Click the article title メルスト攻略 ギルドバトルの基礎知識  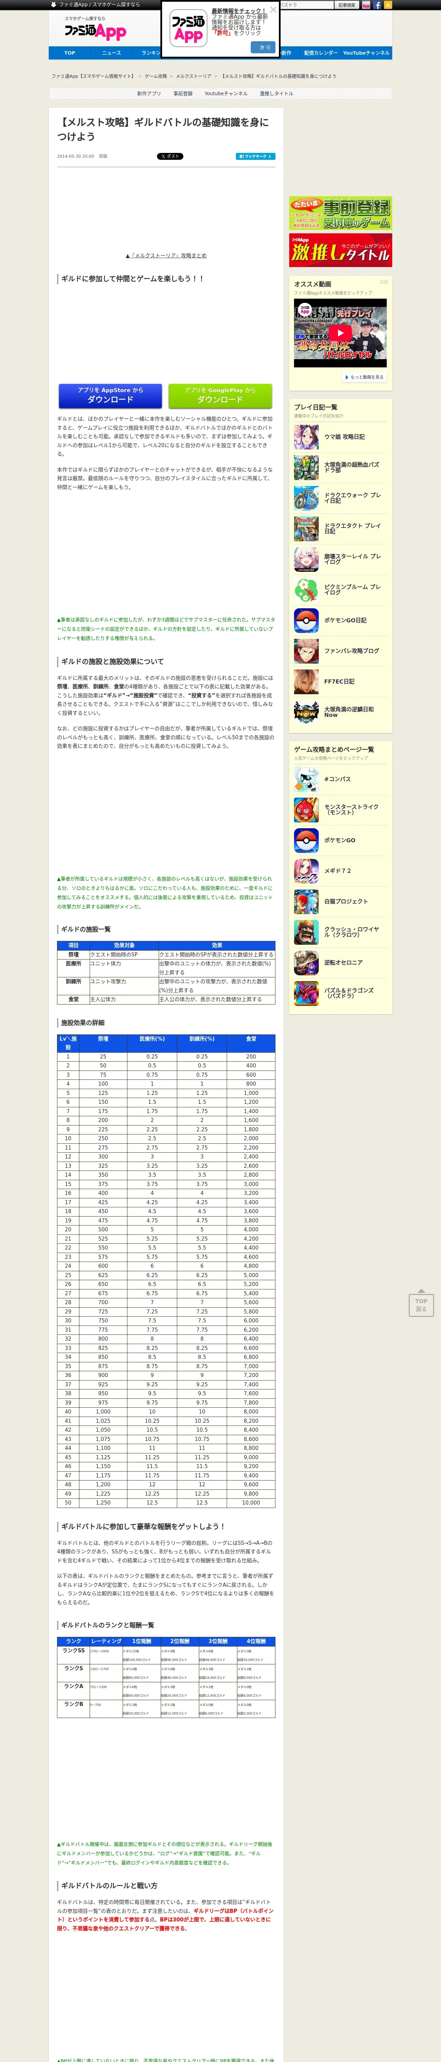pyautogui.click(x=162, y=129)
